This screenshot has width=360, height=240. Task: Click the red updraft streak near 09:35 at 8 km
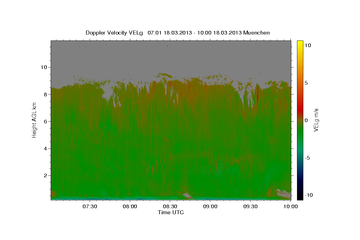[257, 94]
